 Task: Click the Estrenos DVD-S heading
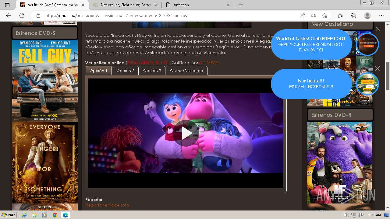45,33
